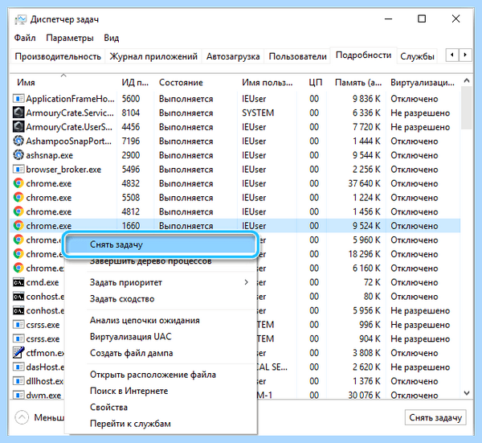Switch to the Службы tab
The image size is (482, 443).
(x=417, y=56)
